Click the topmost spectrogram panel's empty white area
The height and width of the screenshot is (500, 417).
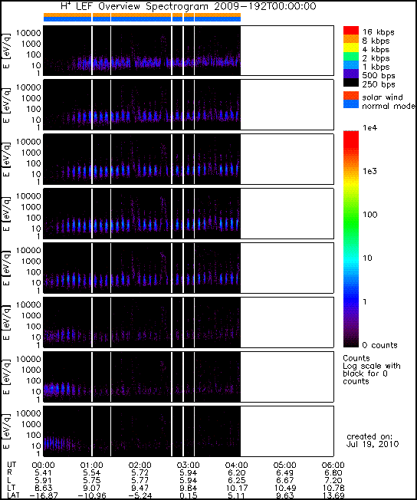tap(287, 51)
